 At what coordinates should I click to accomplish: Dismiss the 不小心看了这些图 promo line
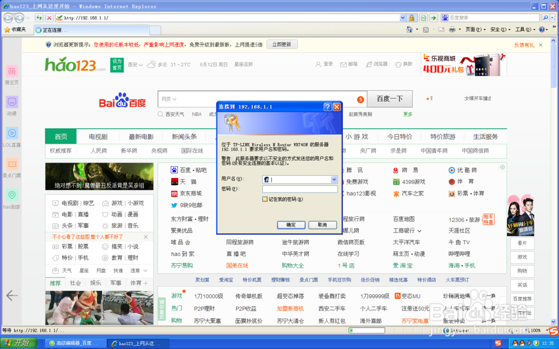(145, 237)
